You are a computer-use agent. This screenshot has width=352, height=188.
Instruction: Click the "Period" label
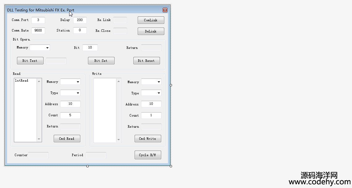coord(78,155)
